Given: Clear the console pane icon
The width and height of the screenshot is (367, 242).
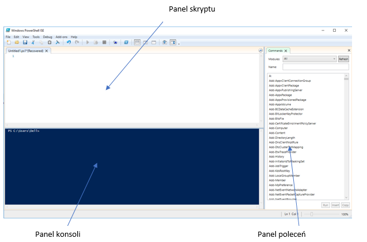Looking at the screenshot, I should [x=58, y=43].
